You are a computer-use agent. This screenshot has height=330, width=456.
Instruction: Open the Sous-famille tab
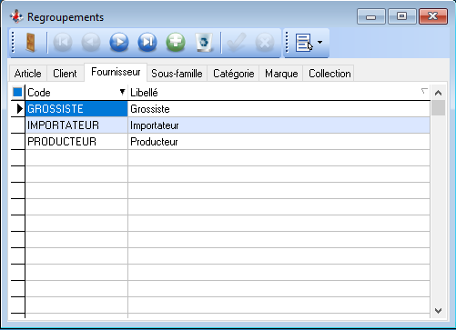[177, 74]
